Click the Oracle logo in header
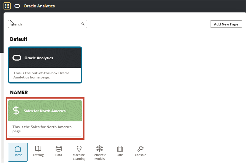246x164 pixels. (17, 6)
